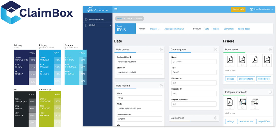
Task: Click the Assigned User ID input field
Action: coord(139,62)
